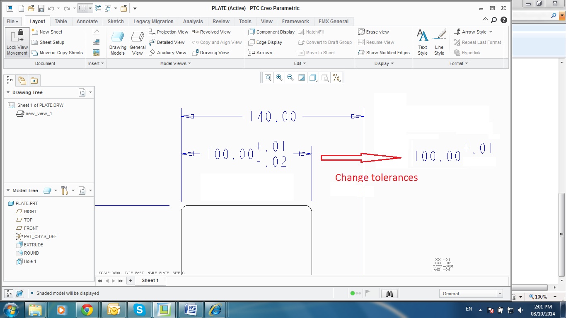566x318 pixels.
Task: Open Drawing Tree settings dropdown
Action: point(85,93)
